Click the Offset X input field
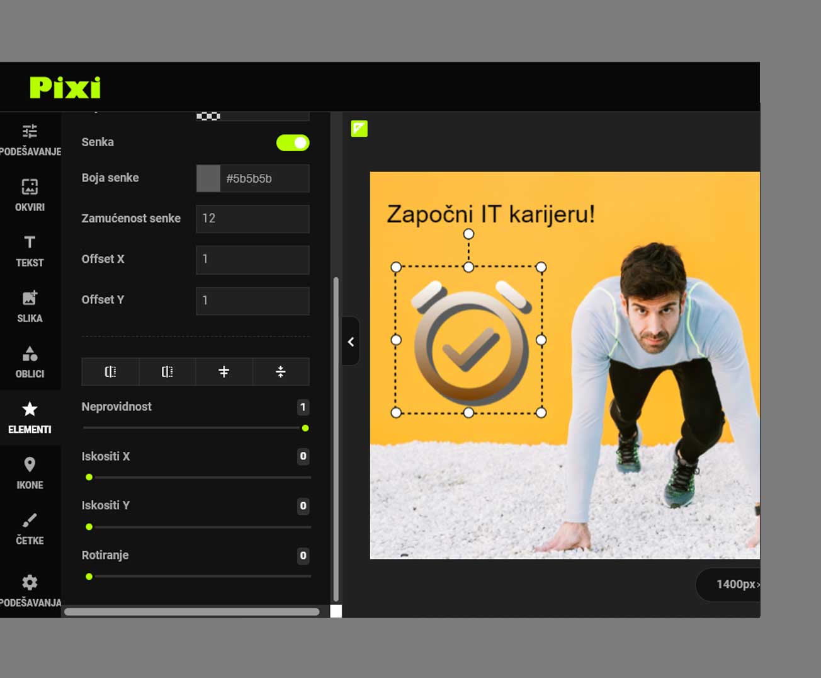This screenshot has width=821, height=678. (x=252, y=260)
